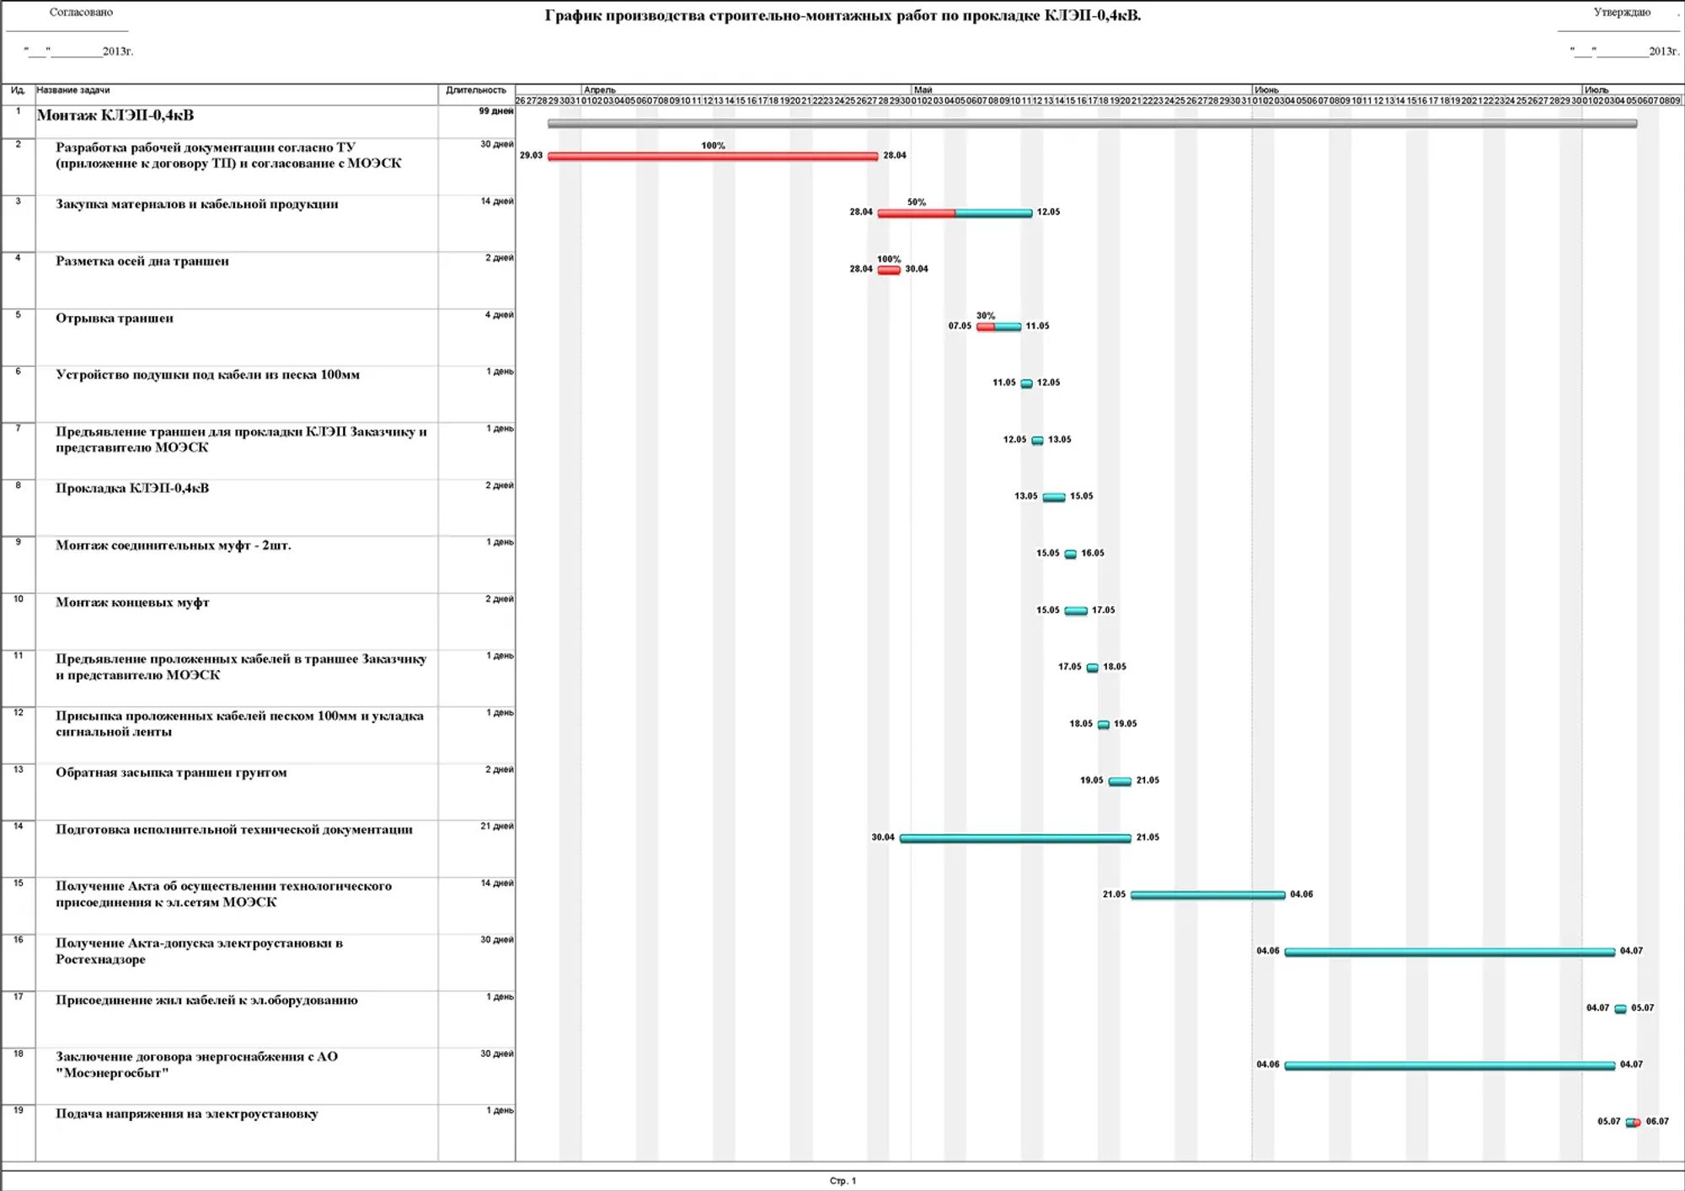Select task Разметка осей дна траншеи
Screen dimensions: 1685x1191
(142, 261)
